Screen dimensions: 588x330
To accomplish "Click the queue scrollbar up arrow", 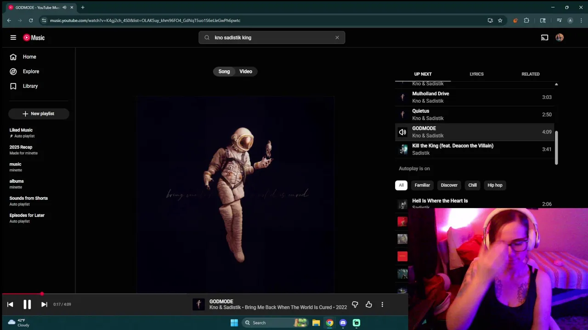I will [x=556, y=84].
